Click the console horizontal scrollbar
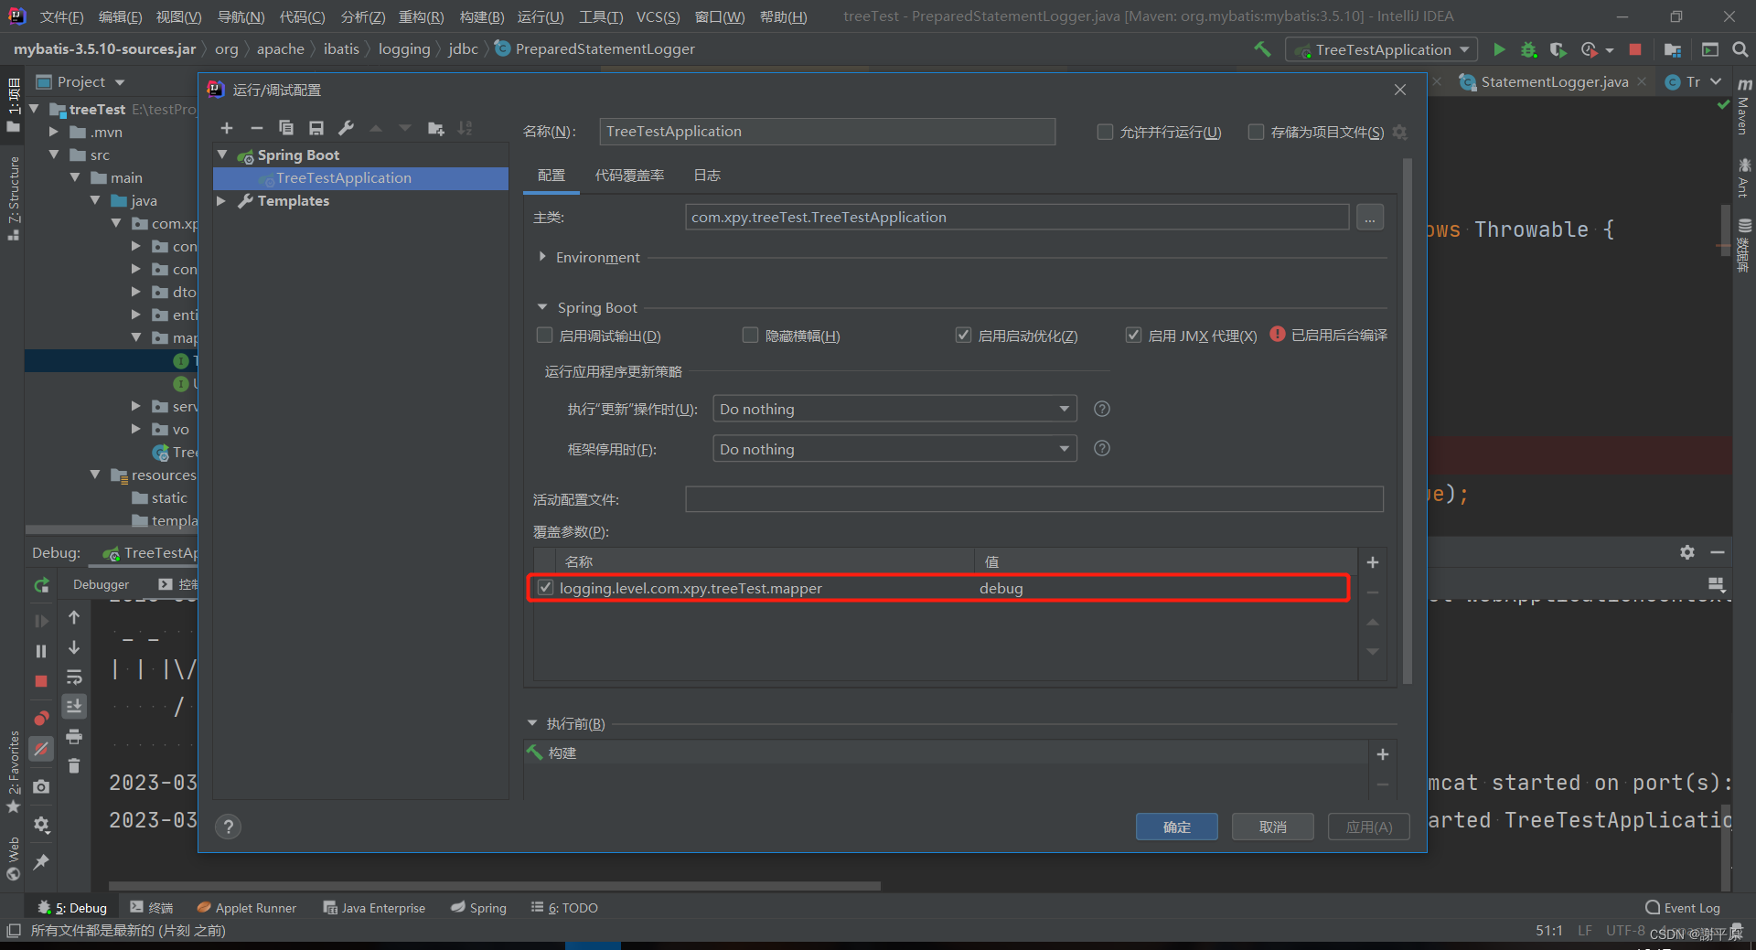 (494, 886)
